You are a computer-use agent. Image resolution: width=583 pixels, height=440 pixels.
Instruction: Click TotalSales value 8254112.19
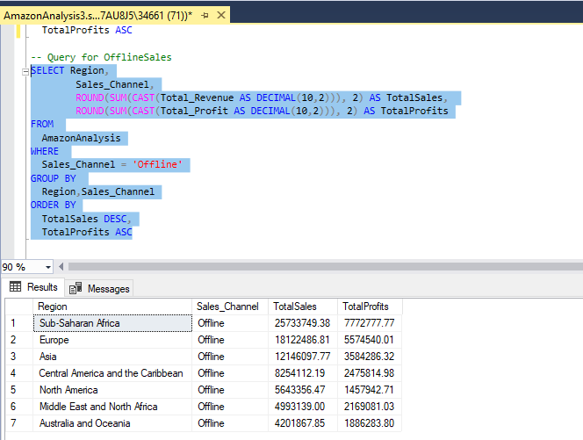coord(303,373)
